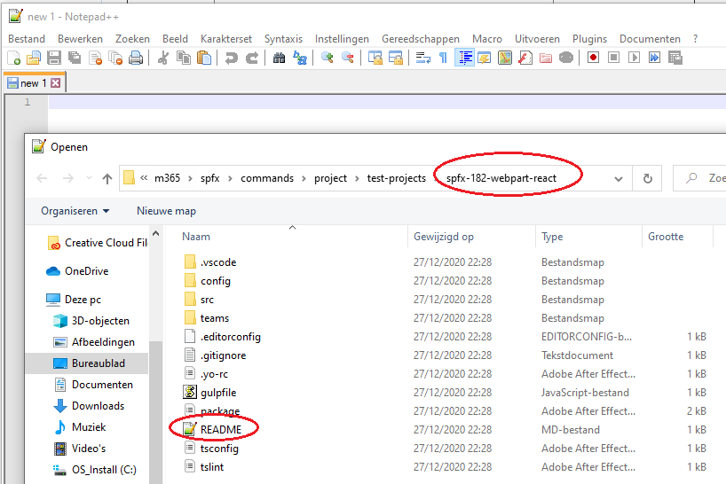Image resolution: width=726 pixels, height=484 pixels.
Task: Toggle Folder as Workspace icon
Action: click(x=546, y=58)
